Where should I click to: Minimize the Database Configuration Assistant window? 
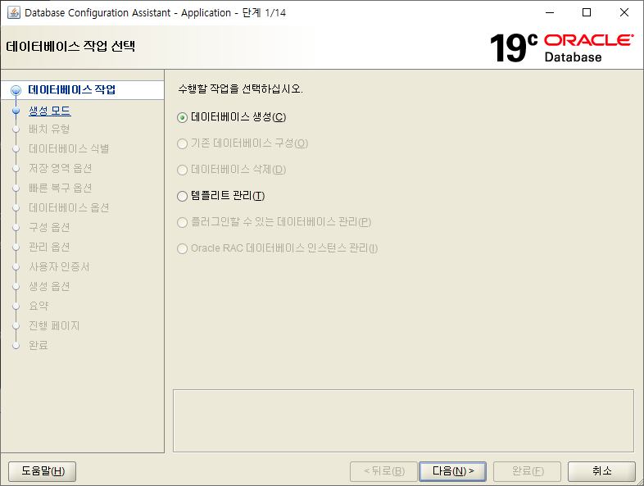pyautogui.click(x=550, y=13)
